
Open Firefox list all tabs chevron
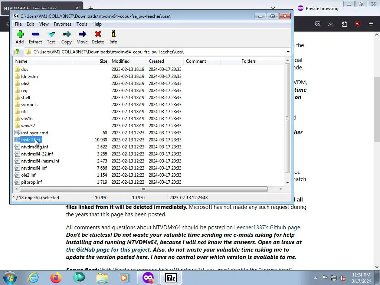(x=273, y=8)
